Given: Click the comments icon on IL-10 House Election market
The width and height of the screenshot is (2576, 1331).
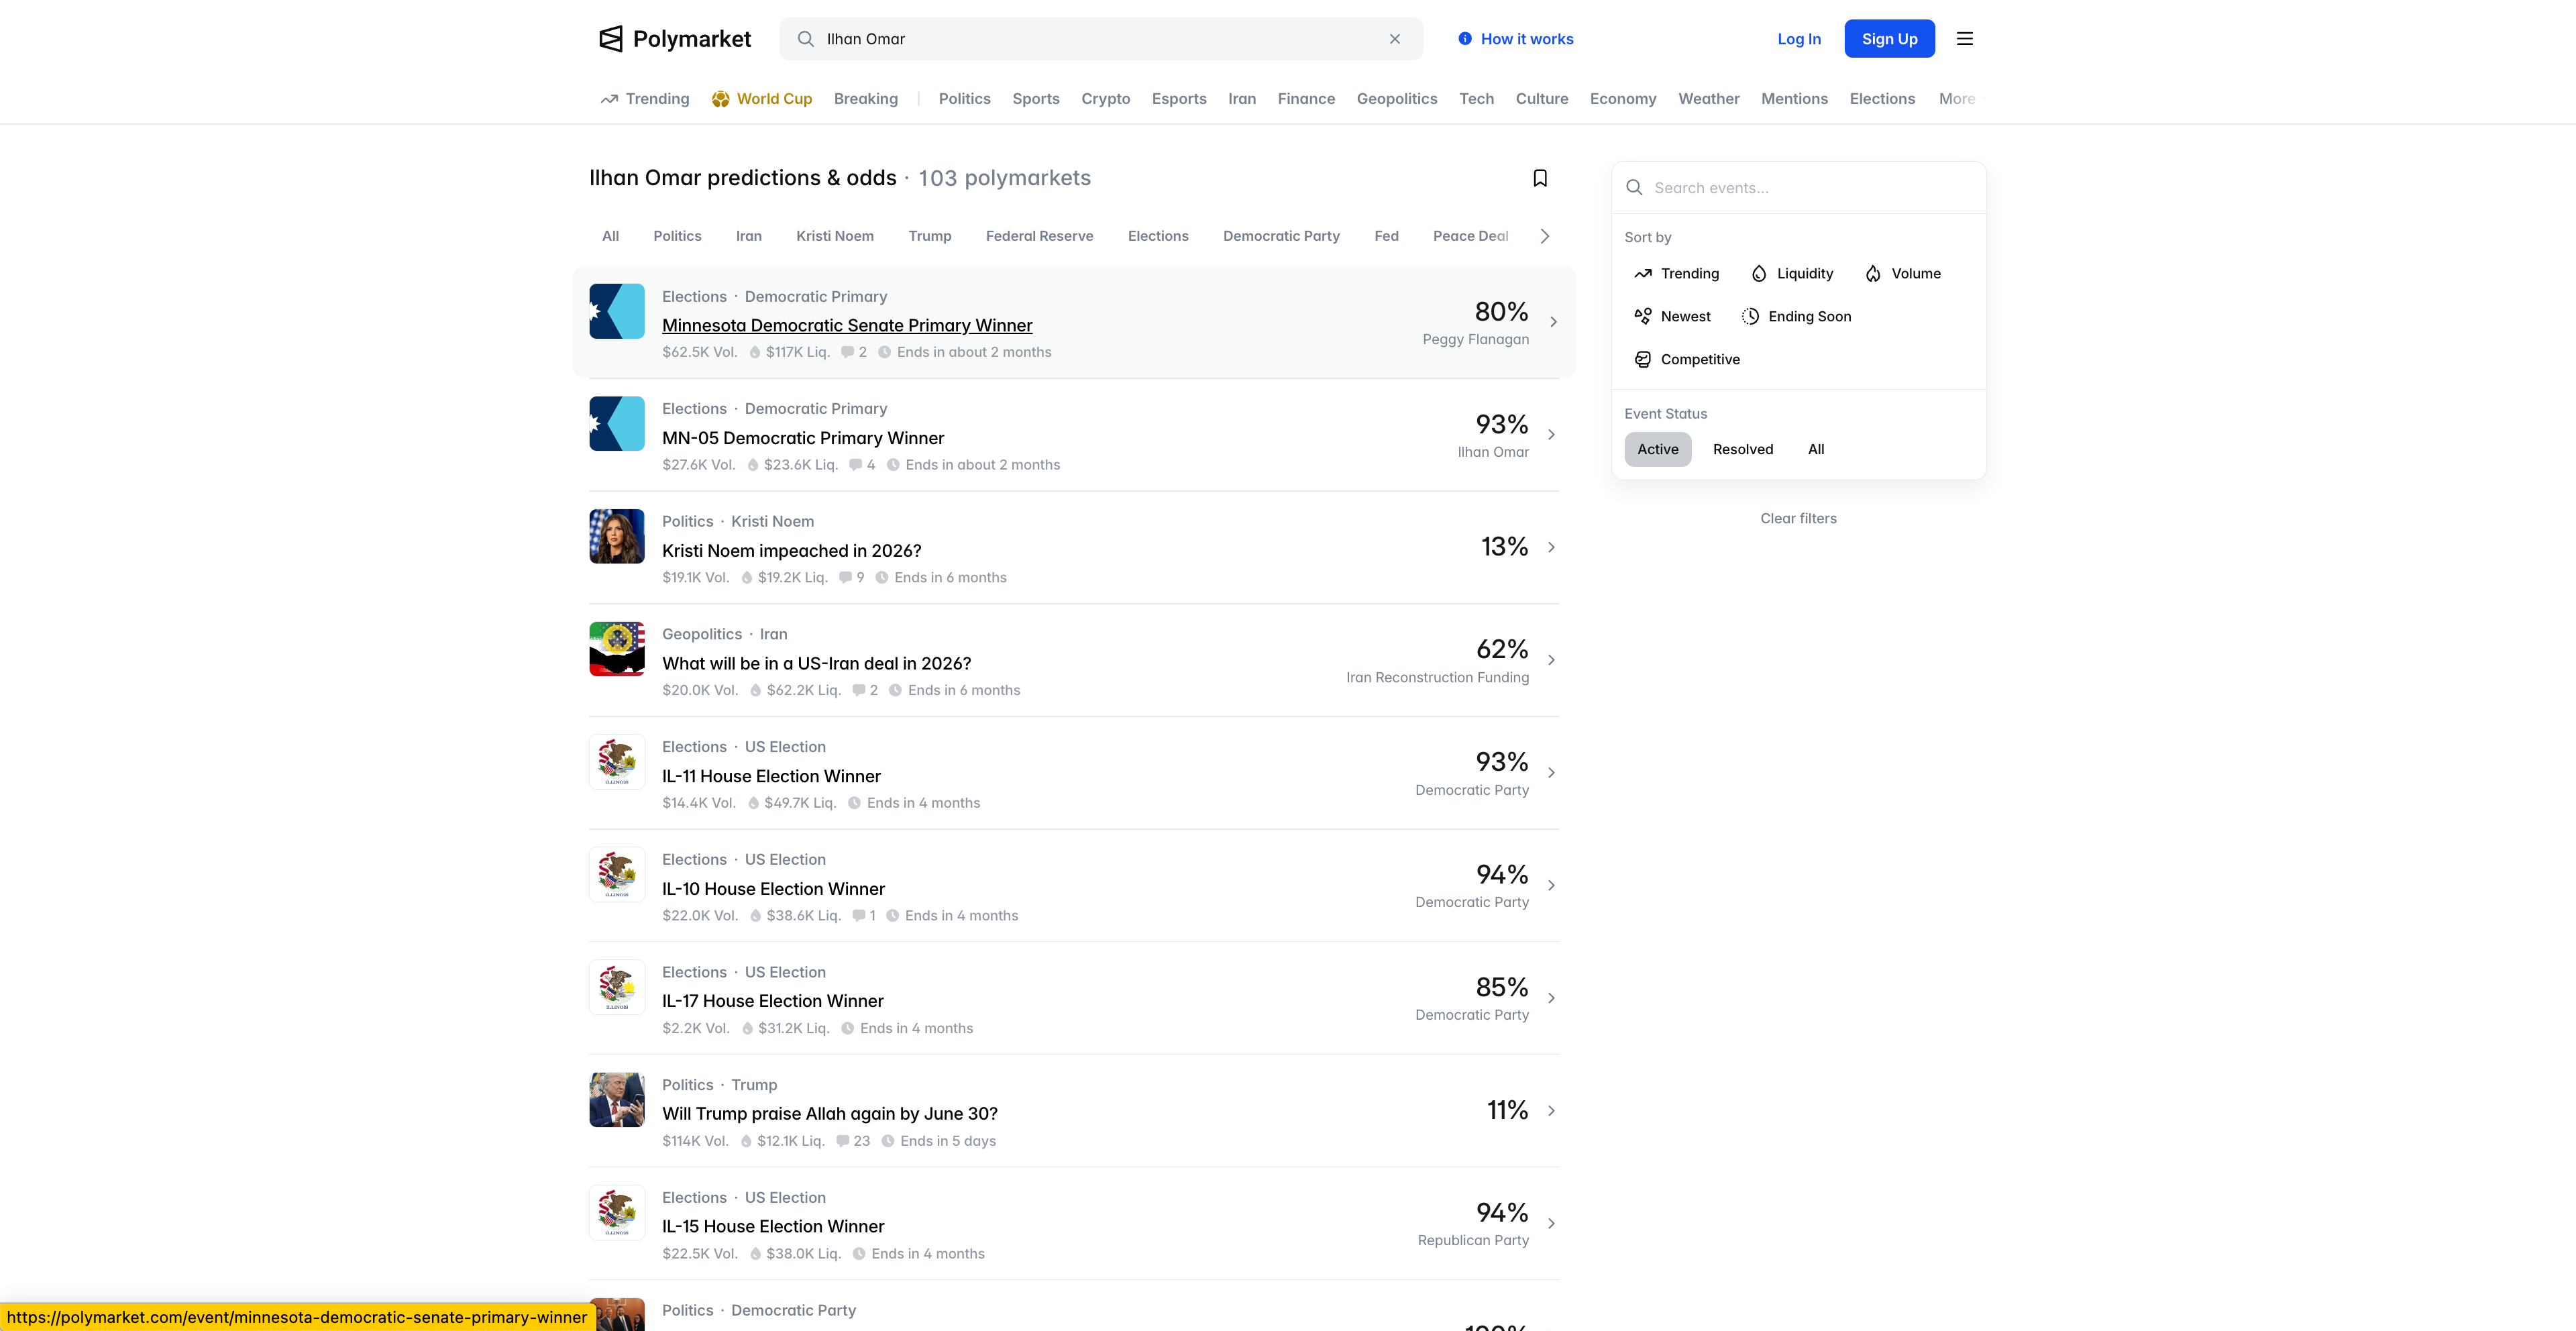Looking at the screenshot, I should (858, 916).
